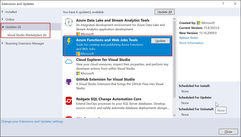This screenshot has height=137, width=241.
Task: Update Azure Functions and Web Jobs Tools
Action: 160,41
